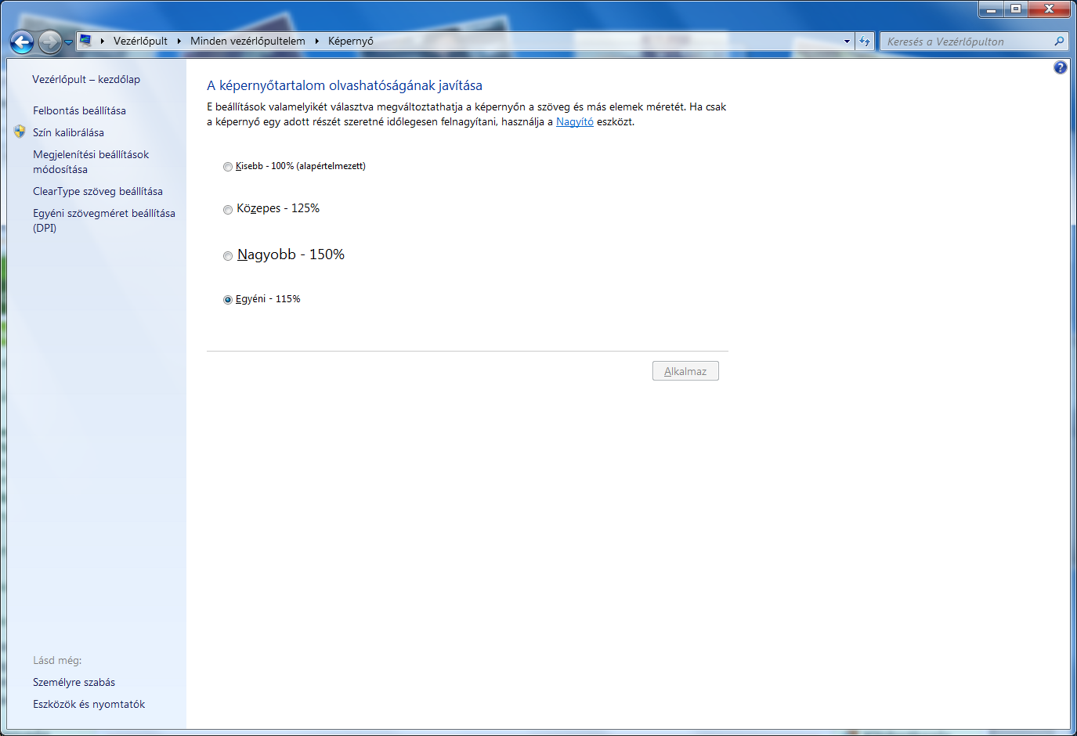Viewport: 1077px width, 736px height.
Task: Go to Vezérlőpult in the breadcrumb
Action: pos(140,41)
